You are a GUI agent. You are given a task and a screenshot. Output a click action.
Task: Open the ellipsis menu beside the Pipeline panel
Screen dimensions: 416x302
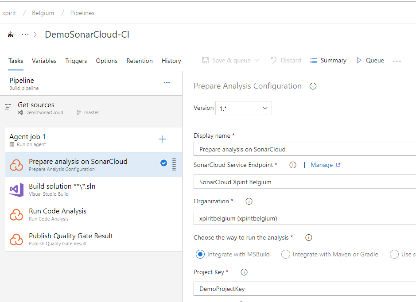tap(167, 82)
